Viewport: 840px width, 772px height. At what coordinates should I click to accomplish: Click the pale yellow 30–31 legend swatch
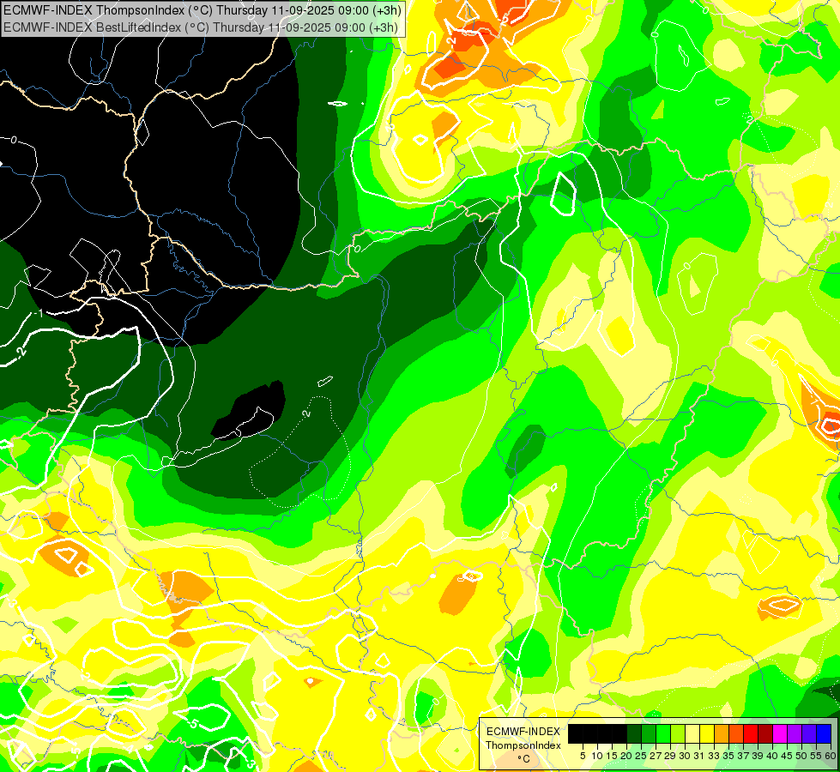tap(692, 734)
